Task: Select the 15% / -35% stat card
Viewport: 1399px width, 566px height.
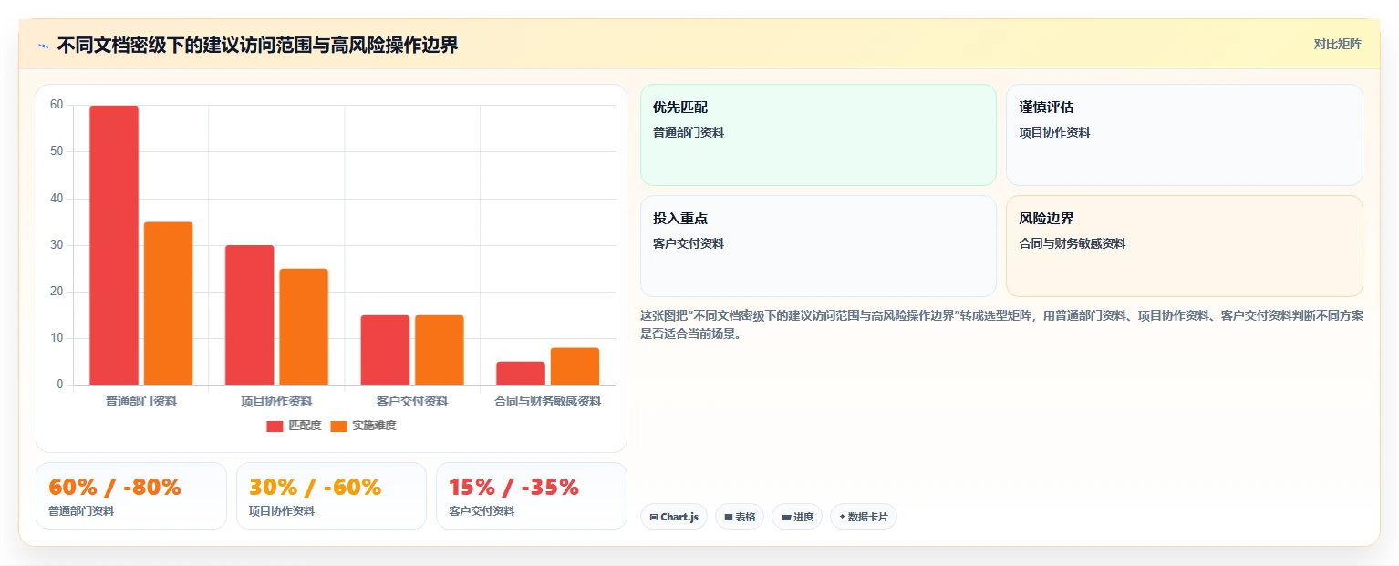Action: (x=532, y=496)
